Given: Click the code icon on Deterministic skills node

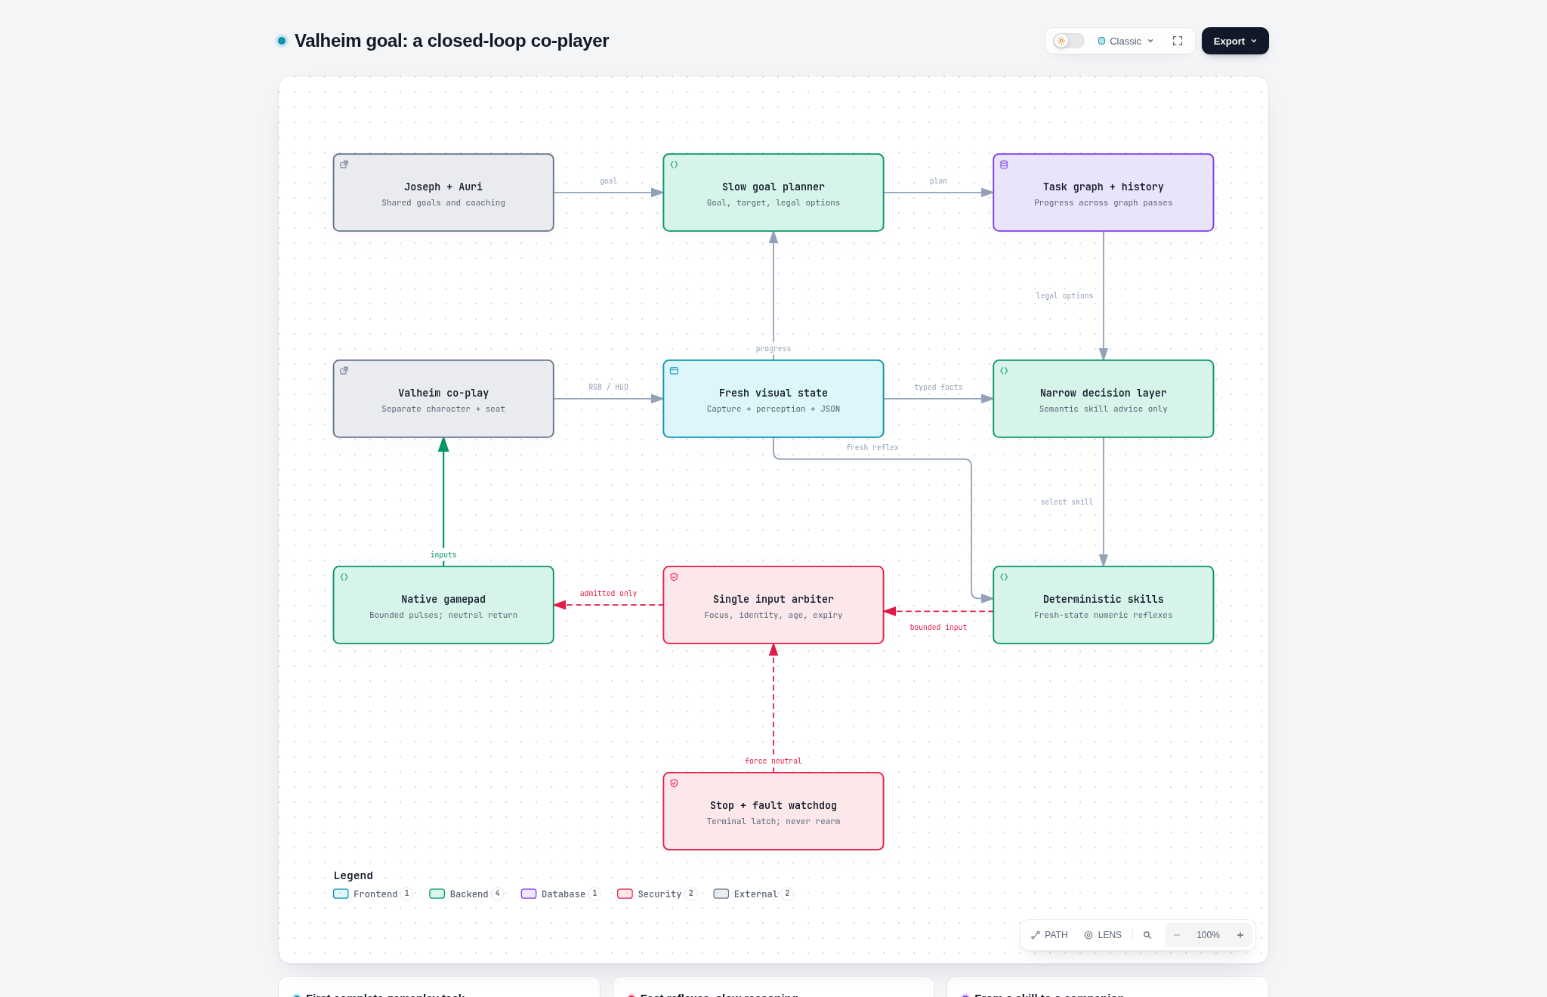Looking at the screenshot, I should 1004,577.
